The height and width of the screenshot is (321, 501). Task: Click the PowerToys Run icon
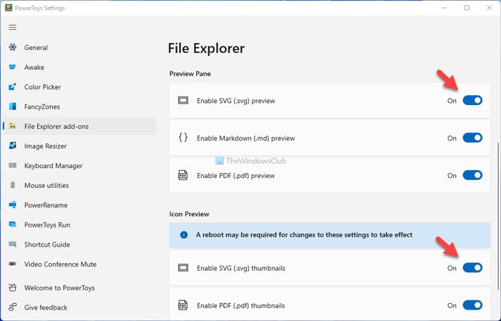(x=12, y=224)
